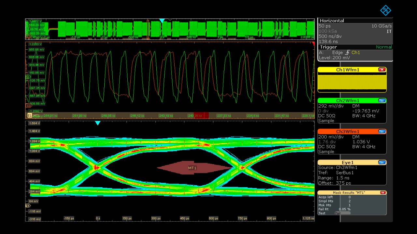This screenshot has width=417, height=234.
Task: Click the '10 GSa/s' sample rate
Action: pyautogui.click(x=381, y=26)
